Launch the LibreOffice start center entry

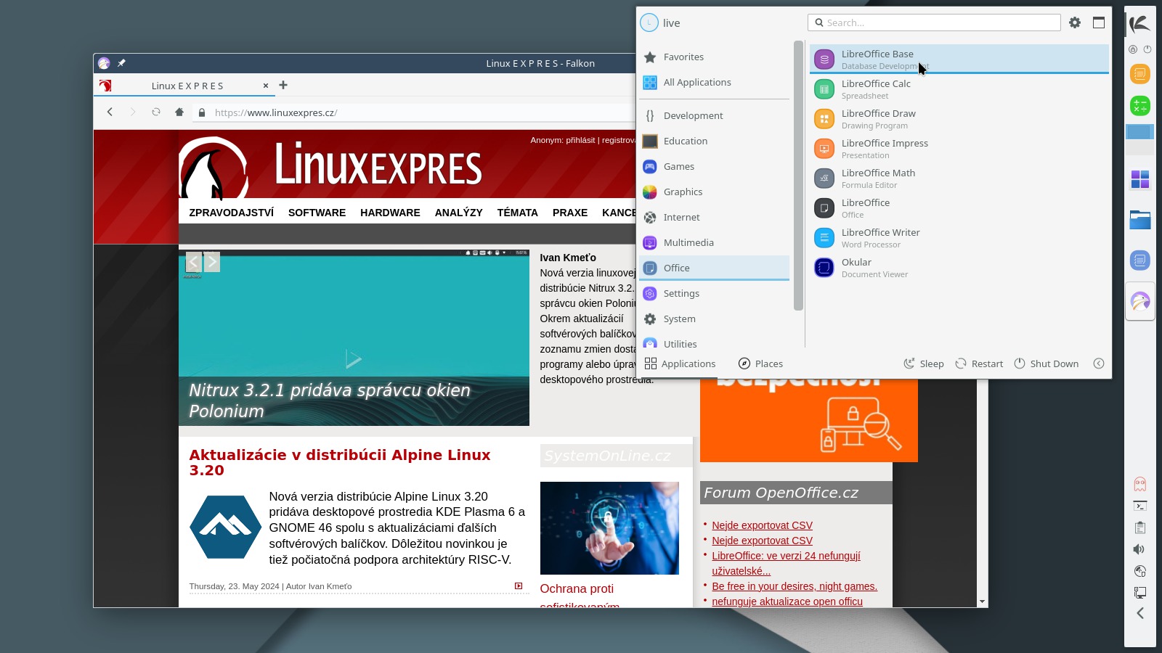point(959,208)
